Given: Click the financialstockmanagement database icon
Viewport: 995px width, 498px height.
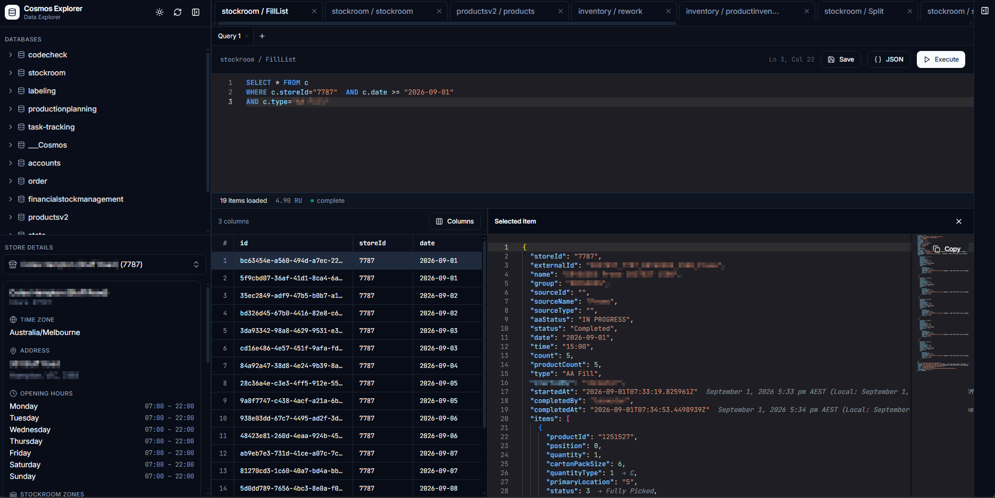Looking at the screenshot, I should click(21, 199).
